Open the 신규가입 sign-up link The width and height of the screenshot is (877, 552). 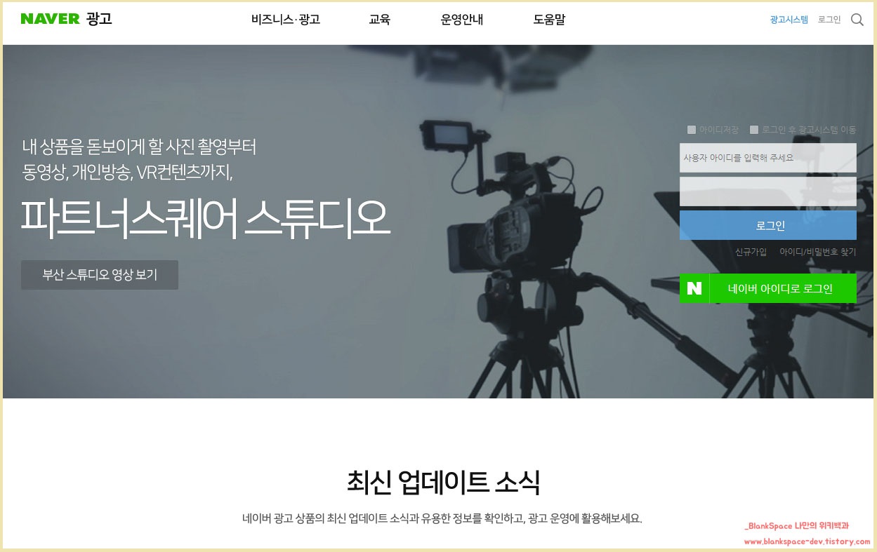tap(751, 252)
